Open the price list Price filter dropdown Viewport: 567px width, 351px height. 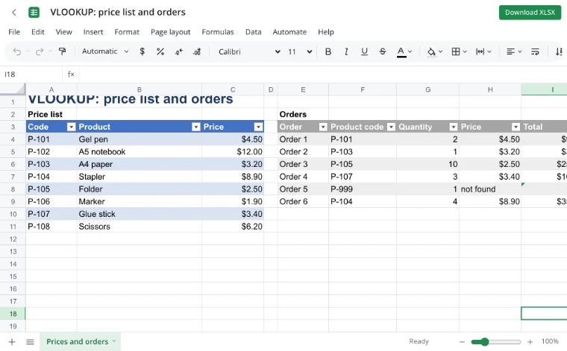click(x=258, y=127)
